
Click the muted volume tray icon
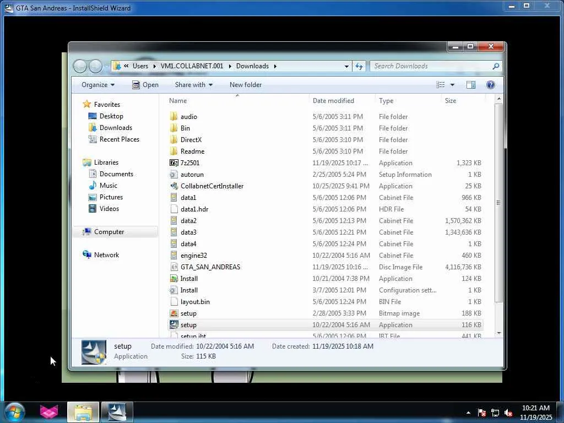pos(508,413)
